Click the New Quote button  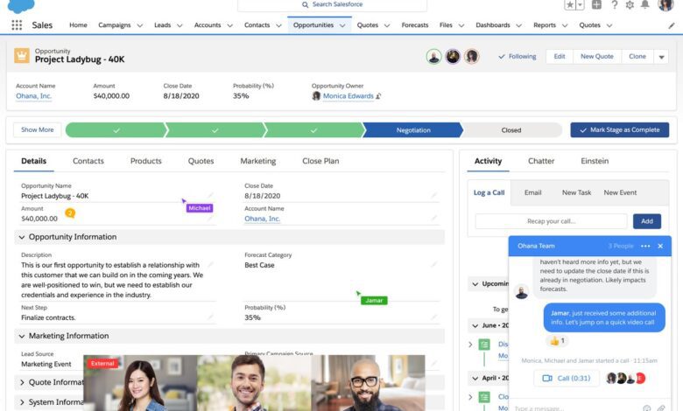pyautogui.click(x=597, y=57)
